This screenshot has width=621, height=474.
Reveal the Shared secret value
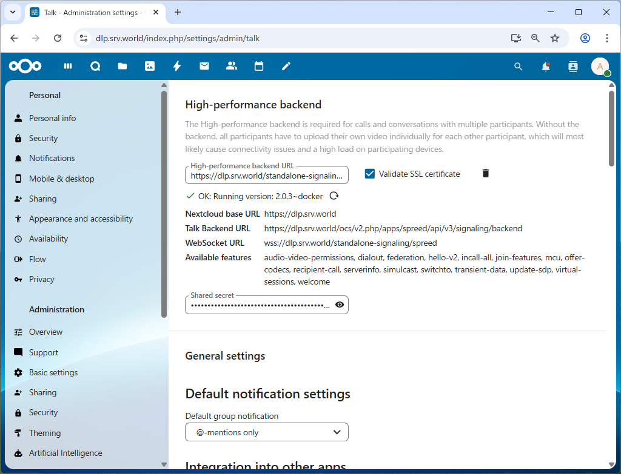(x=340, y=304)
